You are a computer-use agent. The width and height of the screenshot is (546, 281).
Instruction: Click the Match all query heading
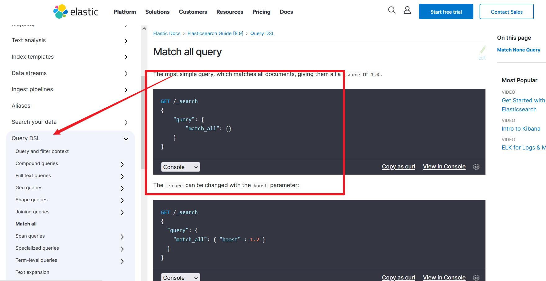[187, 52]
